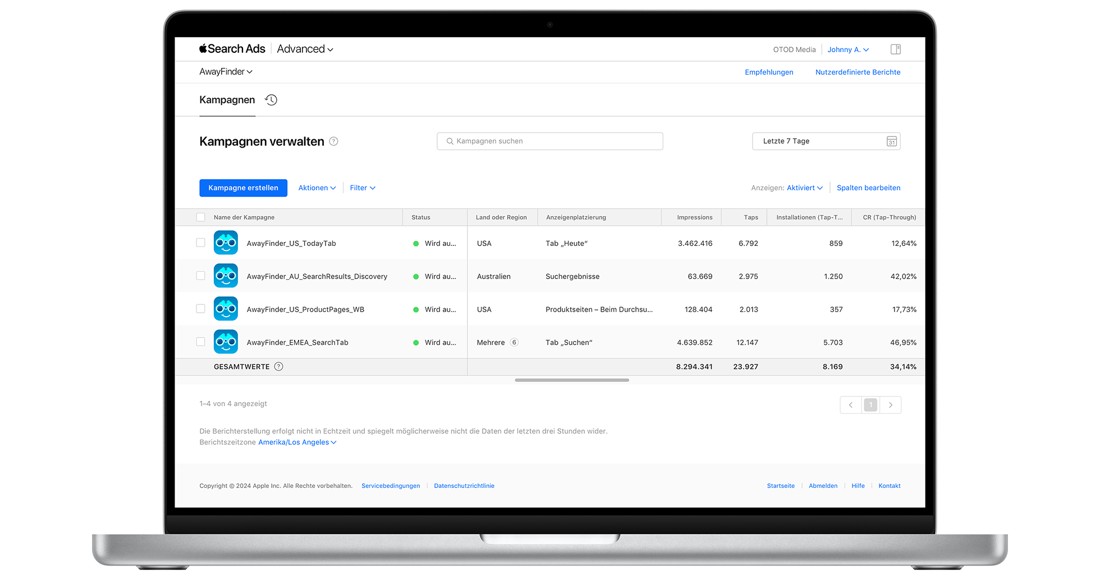Open the Johnny A. account menu

tap(848, 49)
